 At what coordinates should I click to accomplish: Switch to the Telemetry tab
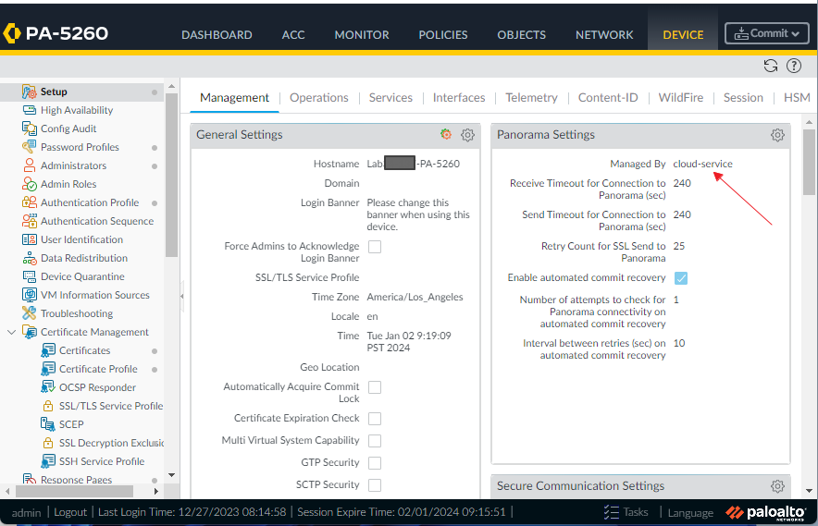pyautogui.click(x=531, y=97)
